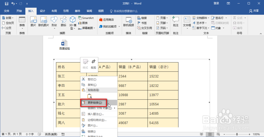Collapse the ribbon with the arrow
The width and height of the screenshot is (264, 137).
(261, 34)
